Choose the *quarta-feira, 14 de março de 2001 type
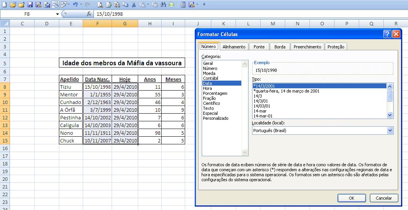This screenshot has width=408, height=210. click(319, 91)
